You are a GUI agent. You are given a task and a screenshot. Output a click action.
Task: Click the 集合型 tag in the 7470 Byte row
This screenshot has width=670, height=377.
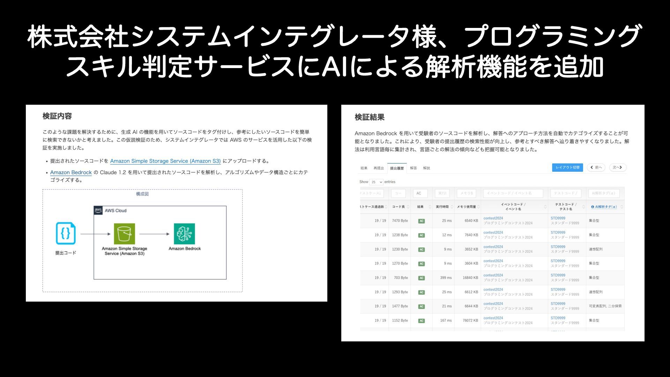pos(594,221)
